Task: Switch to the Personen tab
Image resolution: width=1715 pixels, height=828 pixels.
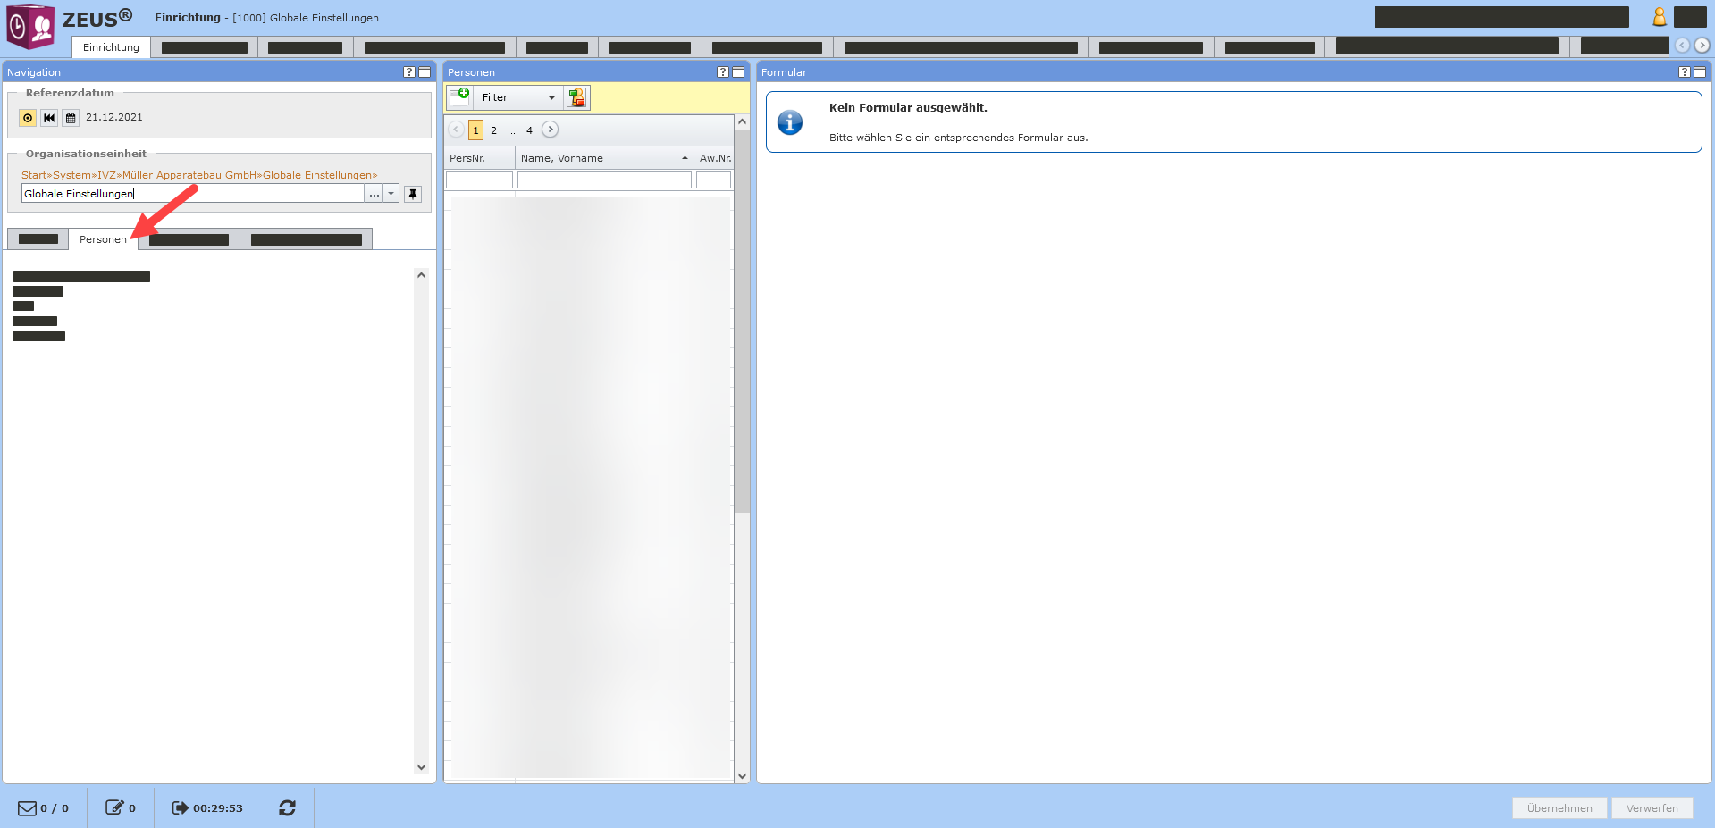Action: (x=103, y=239)
